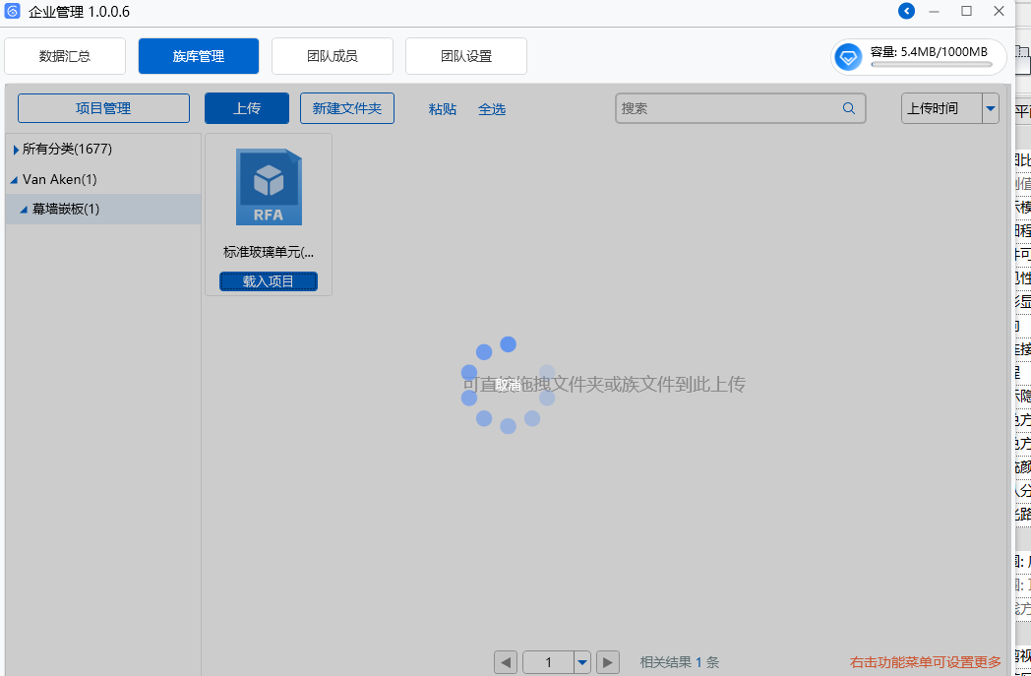Open the 团队设置 tab
Screen dimensions: 1031x676
[466, 56]
